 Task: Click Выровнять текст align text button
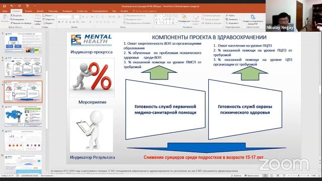[x=132, y=19]
